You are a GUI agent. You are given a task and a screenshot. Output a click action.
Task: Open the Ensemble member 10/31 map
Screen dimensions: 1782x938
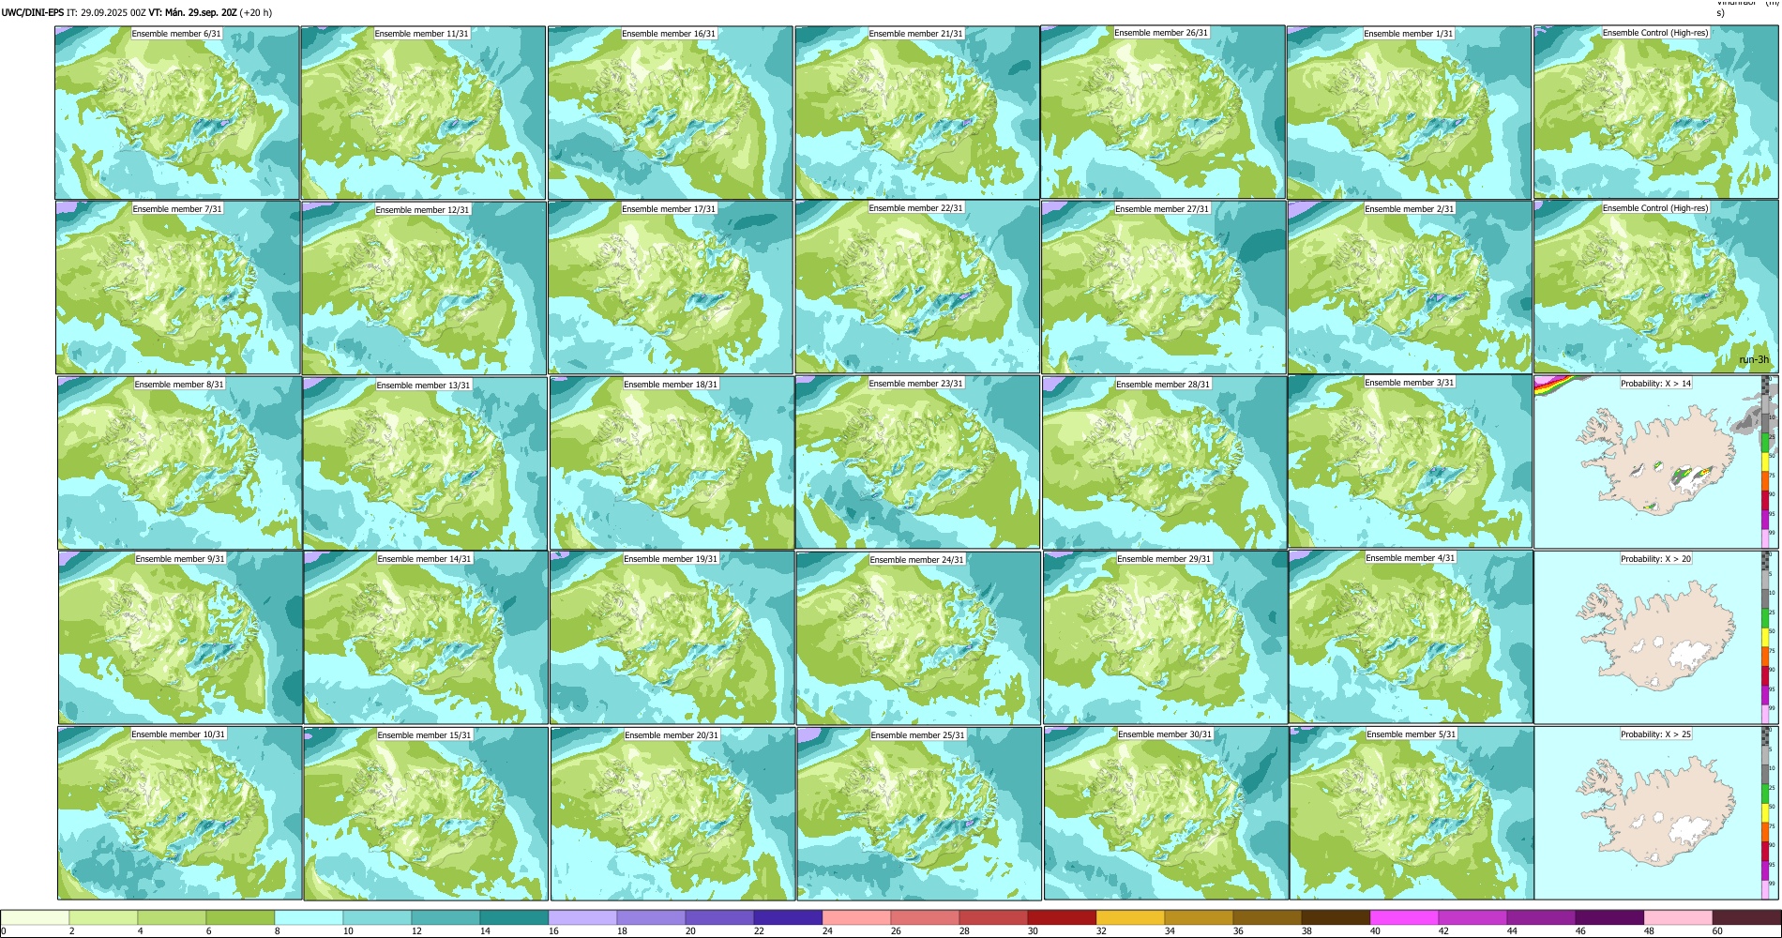pyautogui.click(x=179, y=813)
